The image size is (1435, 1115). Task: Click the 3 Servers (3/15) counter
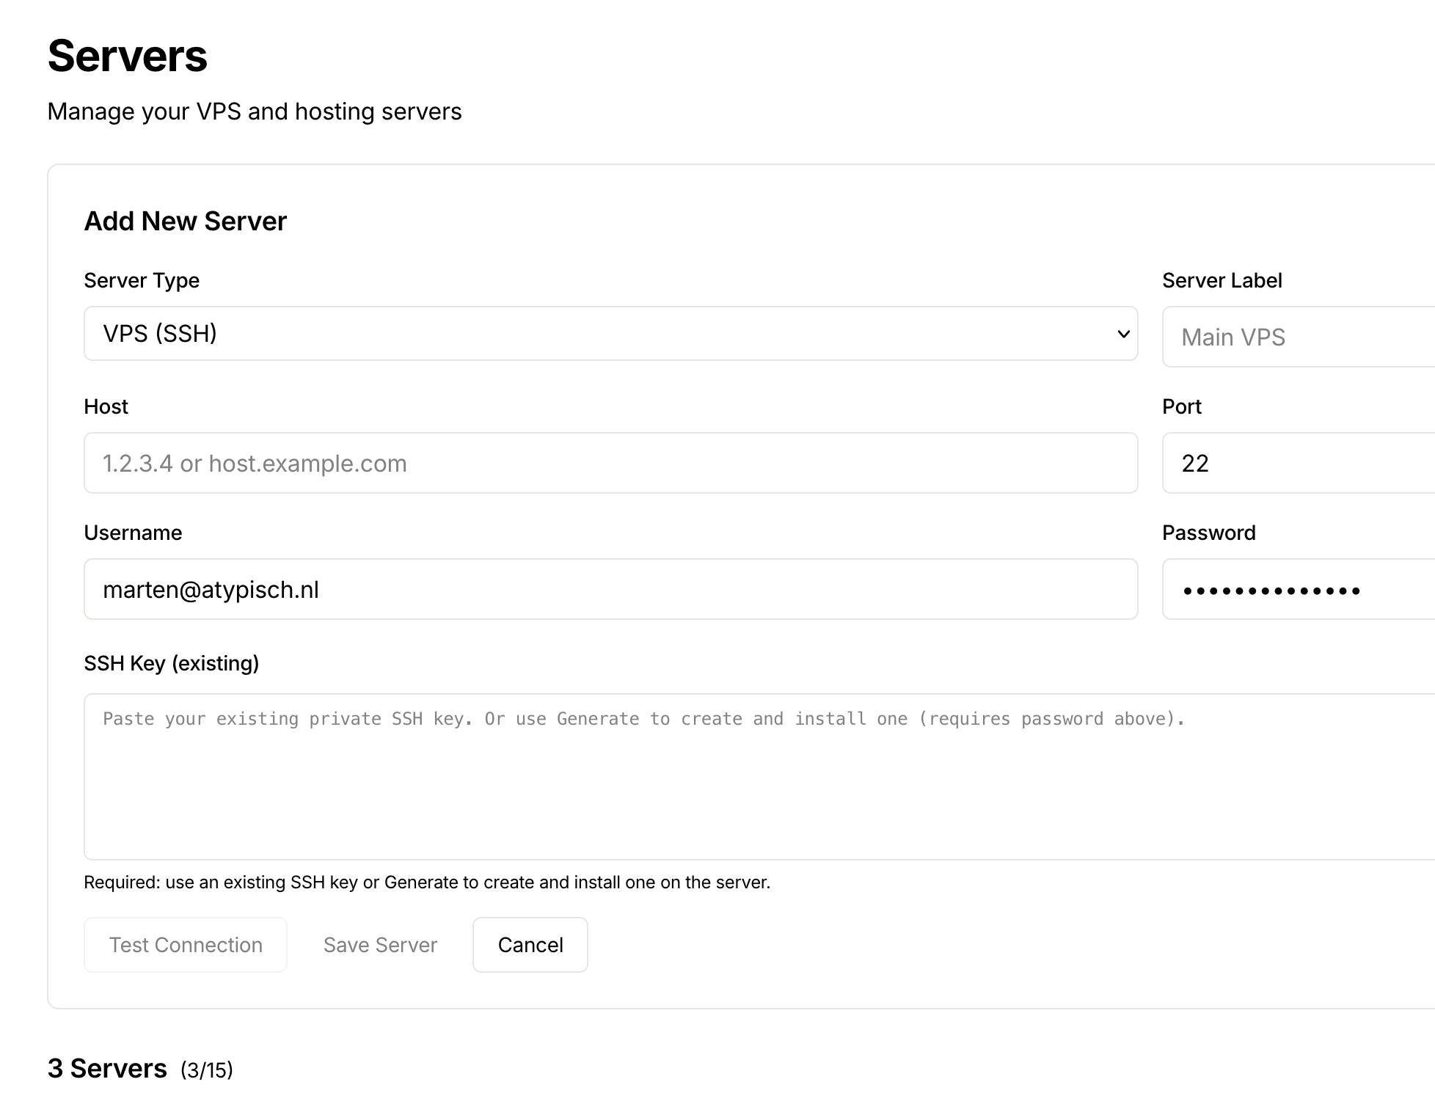point(139,1069)
